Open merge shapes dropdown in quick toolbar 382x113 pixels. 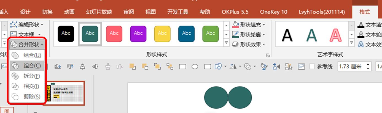[255, 67]
